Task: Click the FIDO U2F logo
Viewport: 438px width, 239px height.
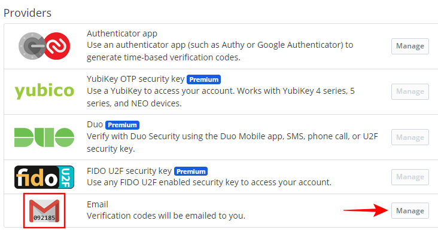Action: (x=44, y=177)
